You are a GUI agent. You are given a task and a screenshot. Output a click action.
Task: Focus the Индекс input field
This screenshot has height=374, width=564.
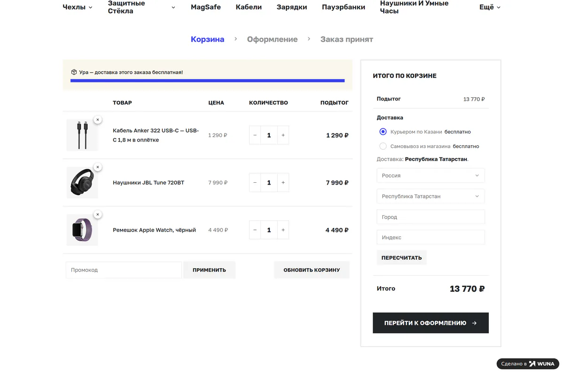click(x=431, y=237)
